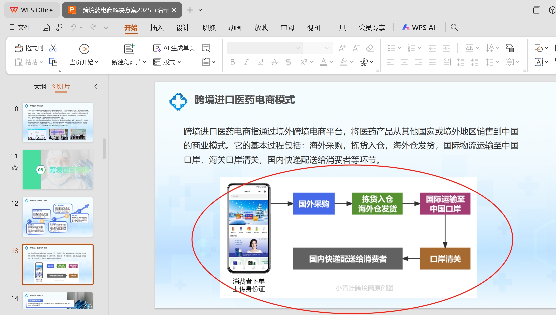This screenshot has width=556, height=315.
Task: Toggle underline formatting
Action: coord(260,62)
